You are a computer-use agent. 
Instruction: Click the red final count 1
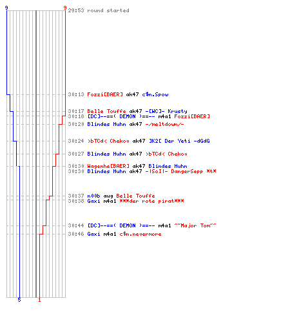pos(39,300)
